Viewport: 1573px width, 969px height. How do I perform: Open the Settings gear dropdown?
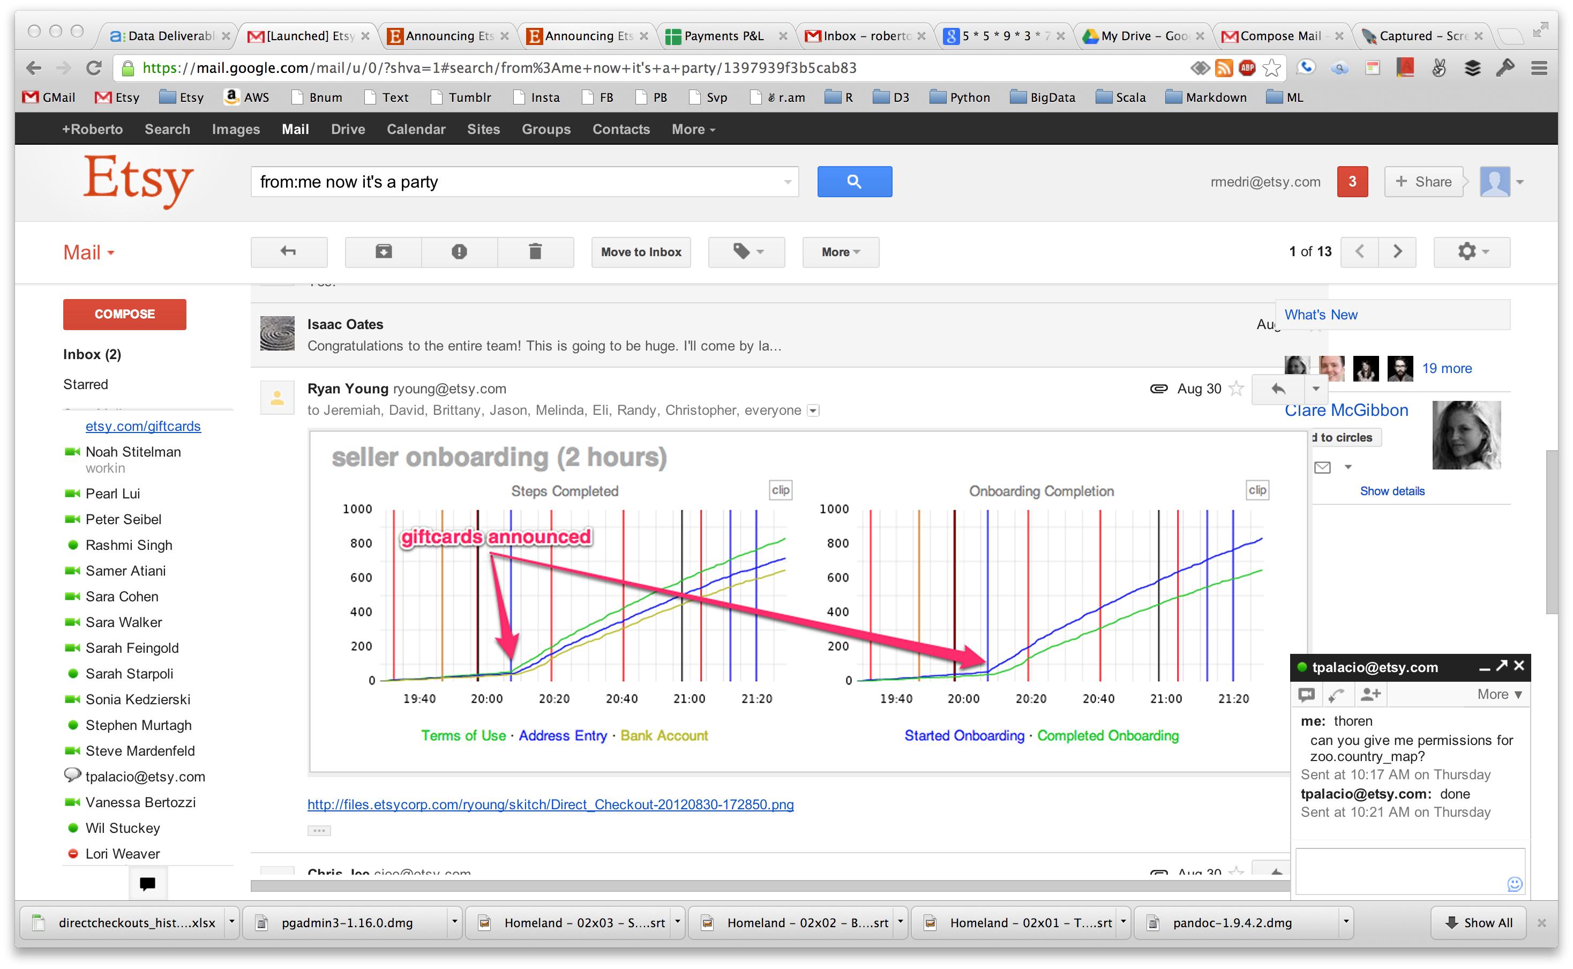[x=1472, y=252]
